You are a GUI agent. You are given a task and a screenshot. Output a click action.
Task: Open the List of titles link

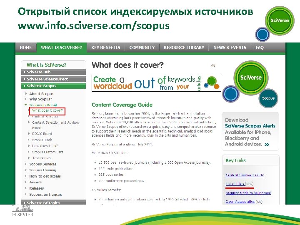click(x=235, y=184)
